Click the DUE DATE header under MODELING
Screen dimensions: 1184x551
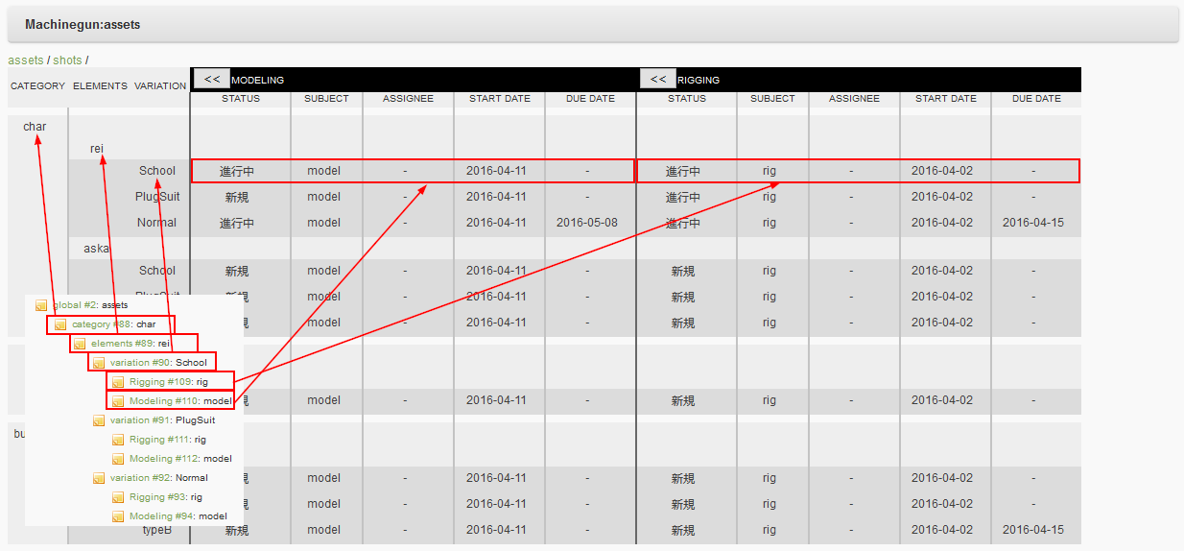(590, 99)
